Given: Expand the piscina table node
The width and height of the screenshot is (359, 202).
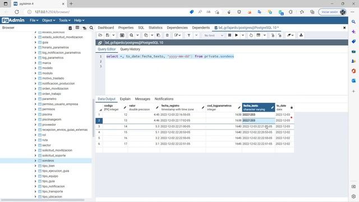Looking at the screenshot, I should coord(35,114).
